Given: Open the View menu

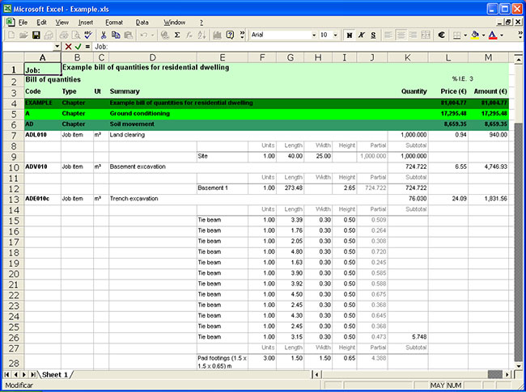Looking at the screenshot, I should (x=62, y=23).
